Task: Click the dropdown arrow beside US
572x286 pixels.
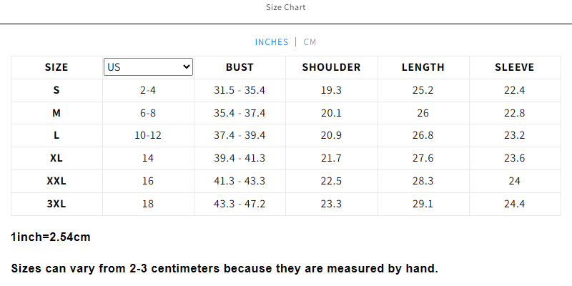Action: click(187, 66)
